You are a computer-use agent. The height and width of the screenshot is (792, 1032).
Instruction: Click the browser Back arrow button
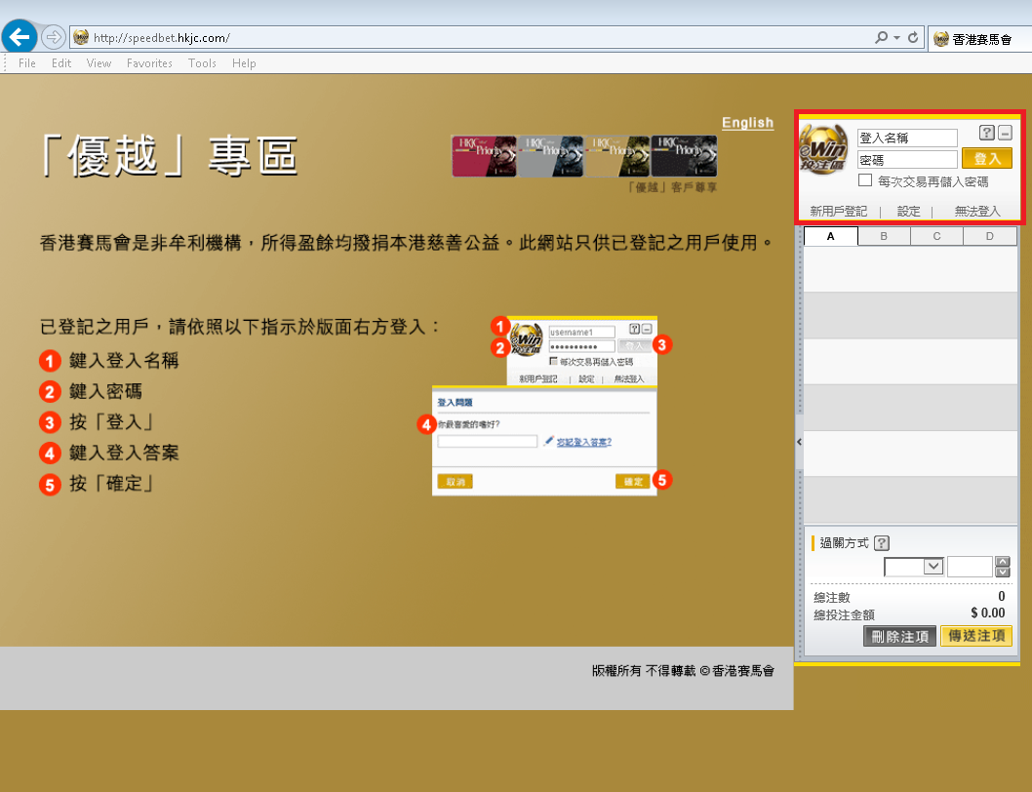click(20, 38)
